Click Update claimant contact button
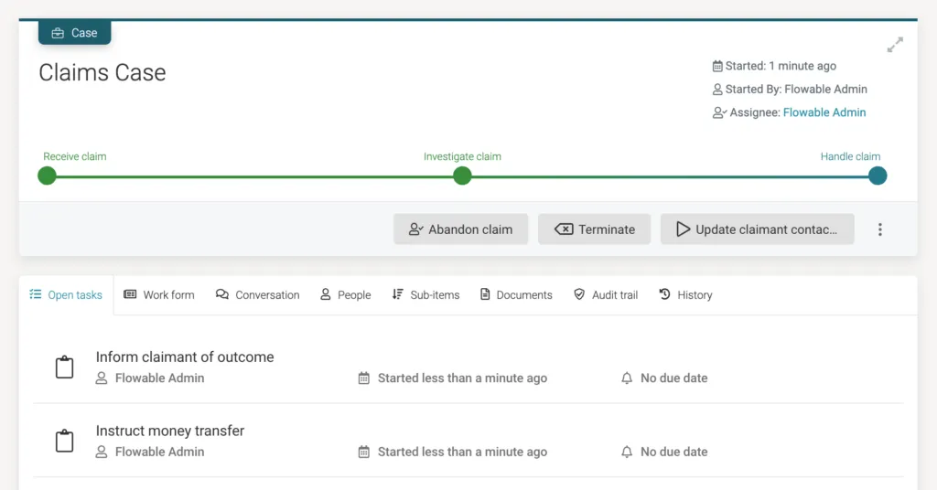This screenshot has height=490, width=937. 757,229
